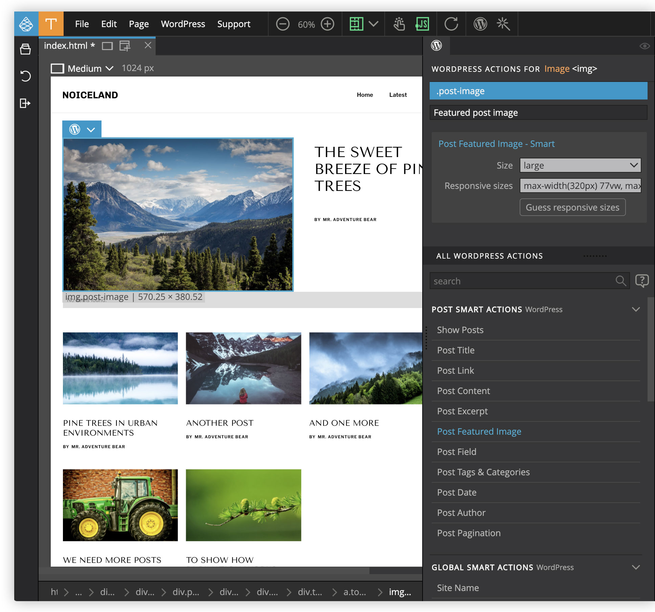Select Post Featured Image action
The width and height of the screenshot is (655, 612).
click(479, 432)
